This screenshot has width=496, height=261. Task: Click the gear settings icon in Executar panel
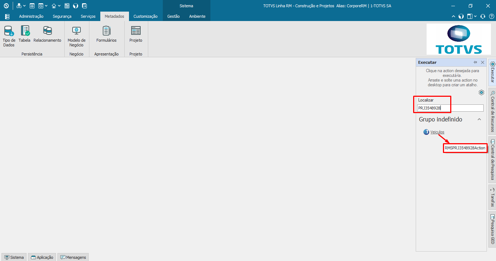click(481, 92)
